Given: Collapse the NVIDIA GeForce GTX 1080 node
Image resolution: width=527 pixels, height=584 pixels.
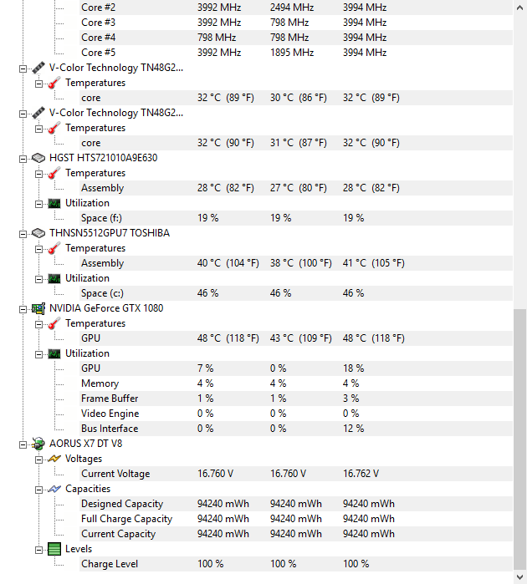Looking at the screenshot, I should tap(23, 309).
